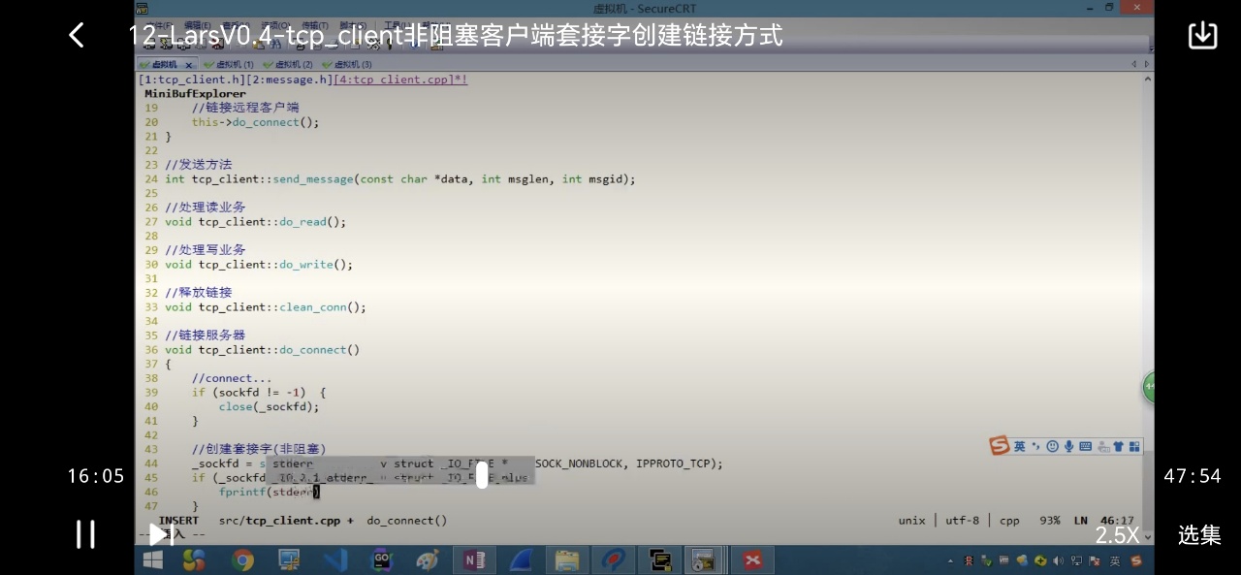This screenshot has height=575, width=1241.
Task: Click src/tcp_client.cpp in the status line
Action: [280, 521]
